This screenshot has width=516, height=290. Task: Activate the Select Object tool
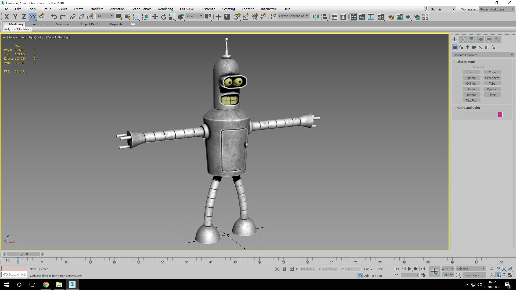[119, 17]
